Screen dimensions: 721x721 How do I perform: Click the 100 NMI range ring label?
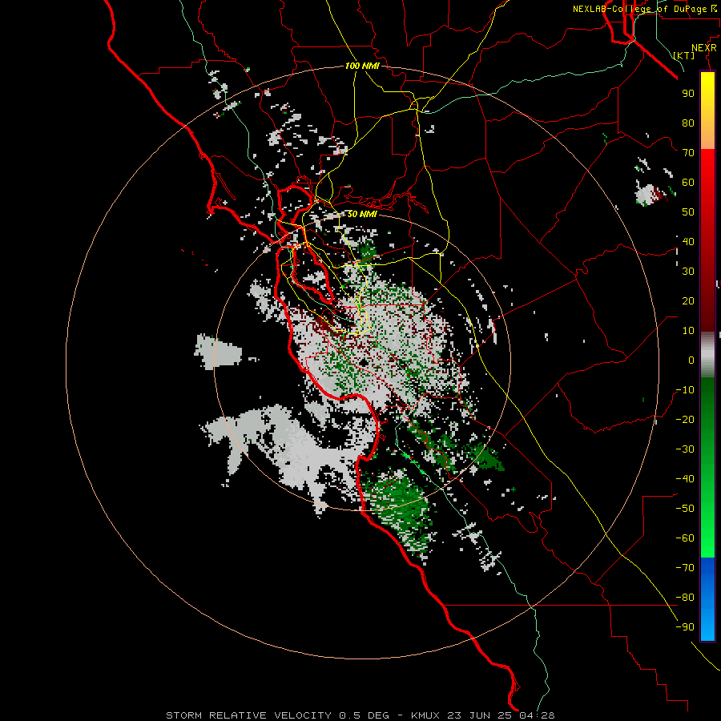pyautogui.click(x=362, y=66)
